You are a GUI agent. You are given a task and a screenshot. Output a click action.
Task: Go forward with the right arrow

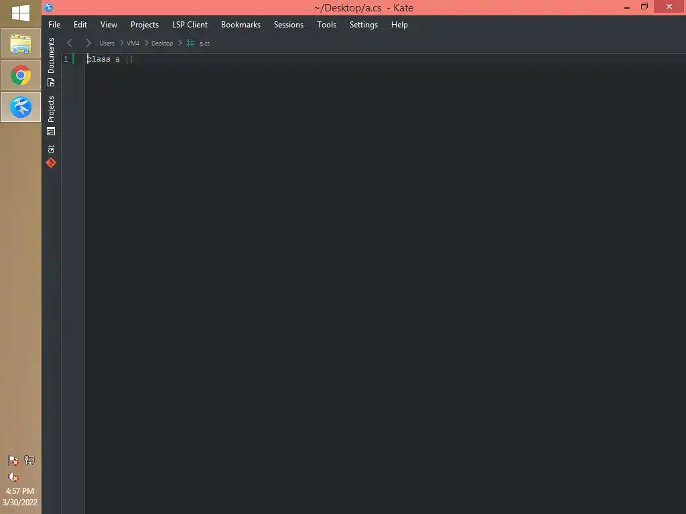pos(88,43)
